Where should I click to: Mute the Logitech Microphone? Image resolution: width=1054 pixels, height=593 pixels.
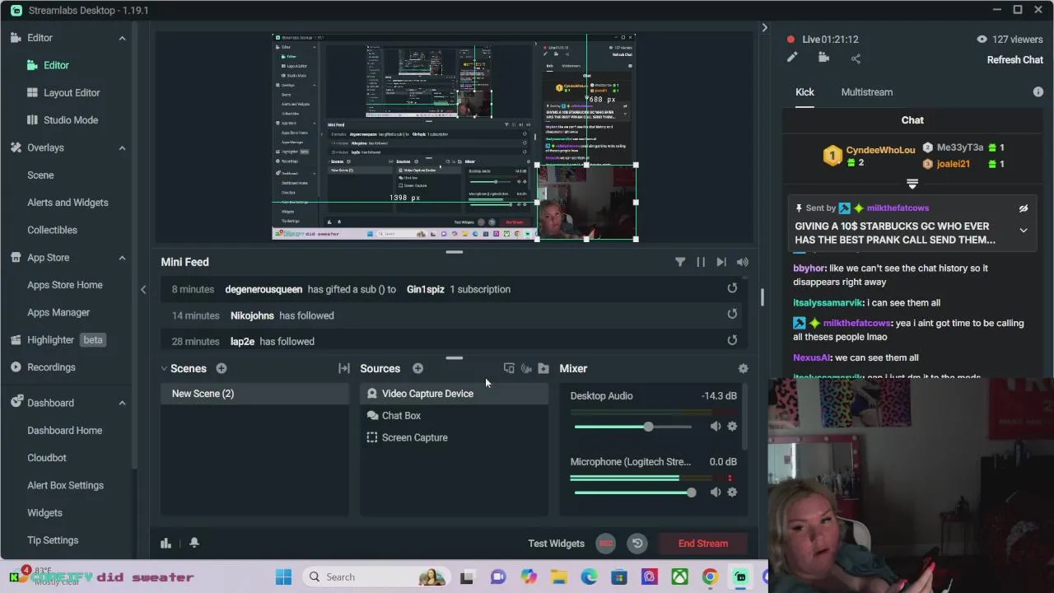click(715, 492)
